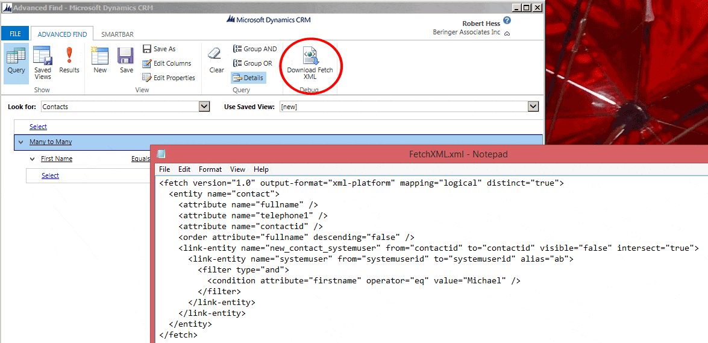This screenshot has width=708, height=343.
Task: Click Download Fetch XML
Action: click(x=310, y=63)
